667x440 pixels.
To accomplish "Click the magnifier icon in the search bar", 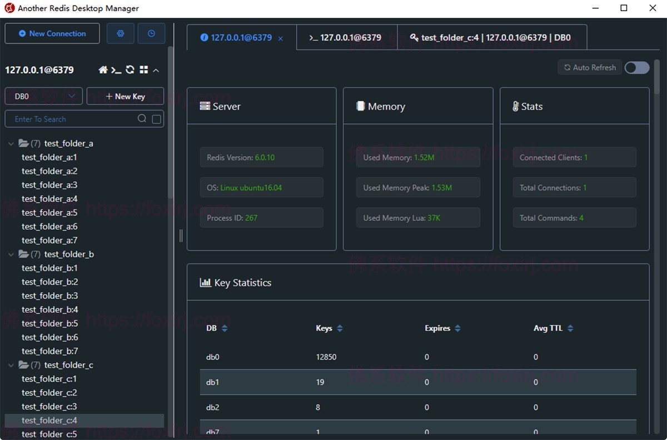I will coord(142,118).
